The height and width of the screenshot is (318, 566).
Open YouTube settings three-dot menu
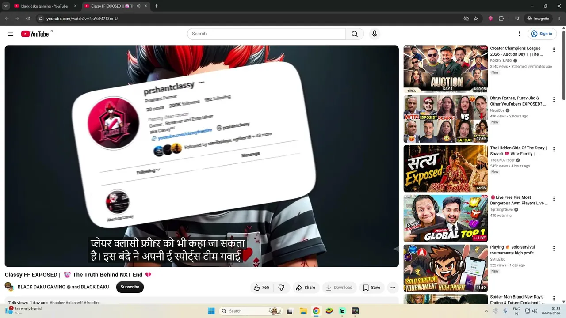coord(520,34)
